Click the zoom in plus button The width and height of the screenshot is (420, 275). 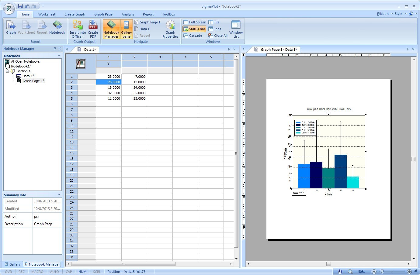409,272
